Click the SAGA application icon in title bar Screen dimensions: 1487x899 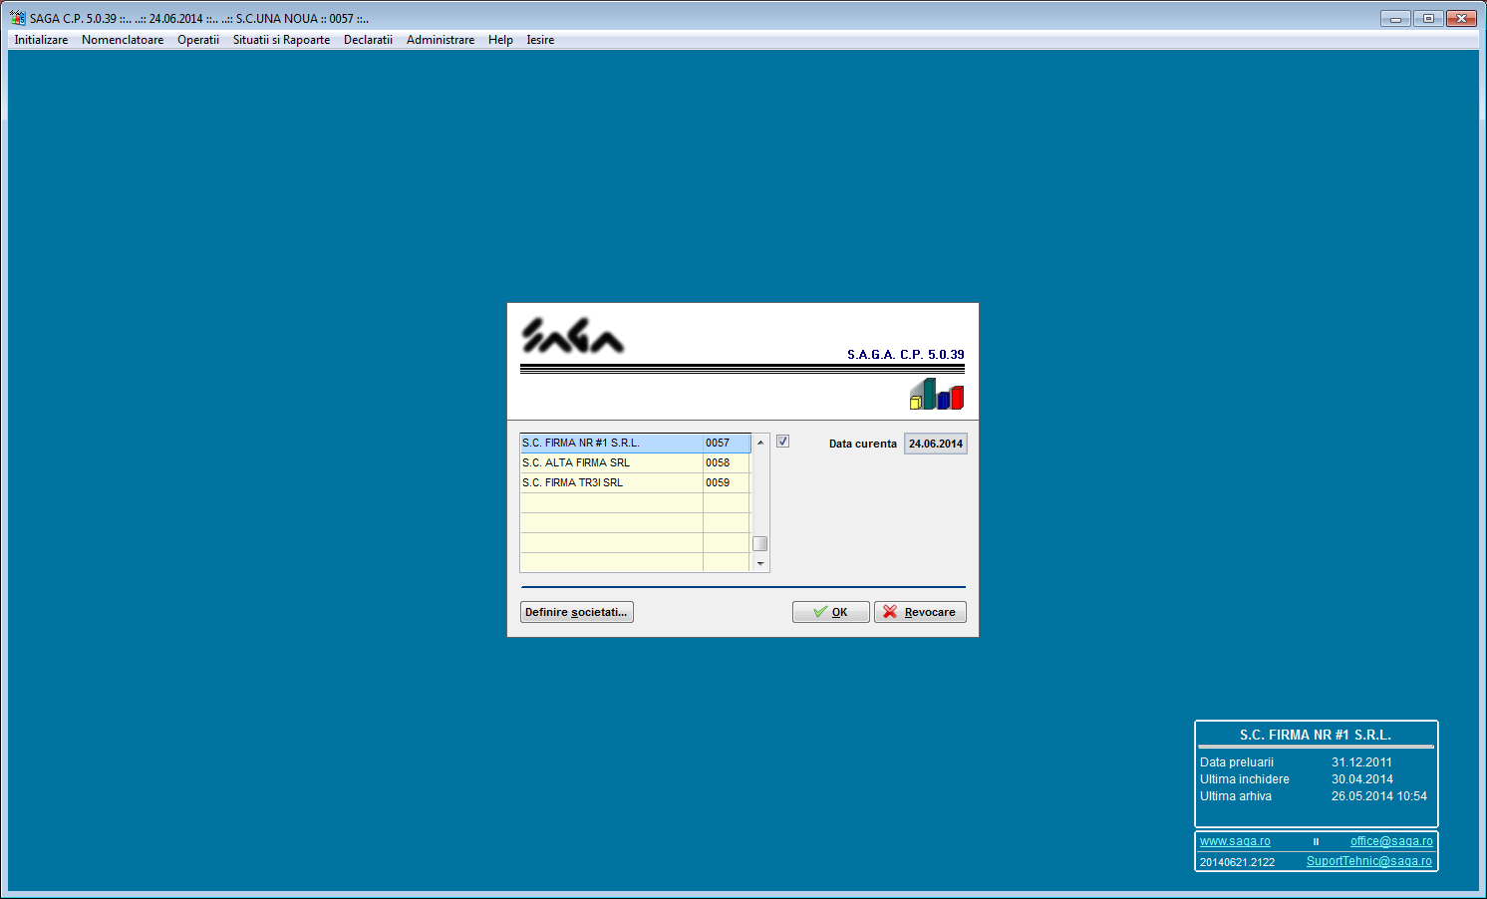[18, 18]
